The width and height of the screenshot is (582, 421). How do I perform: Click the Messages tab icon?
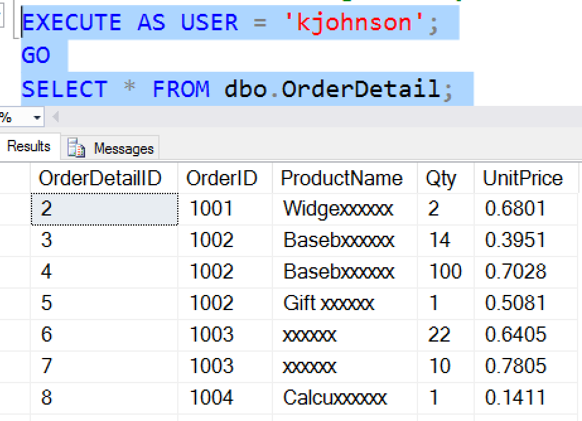coord(76,148)
